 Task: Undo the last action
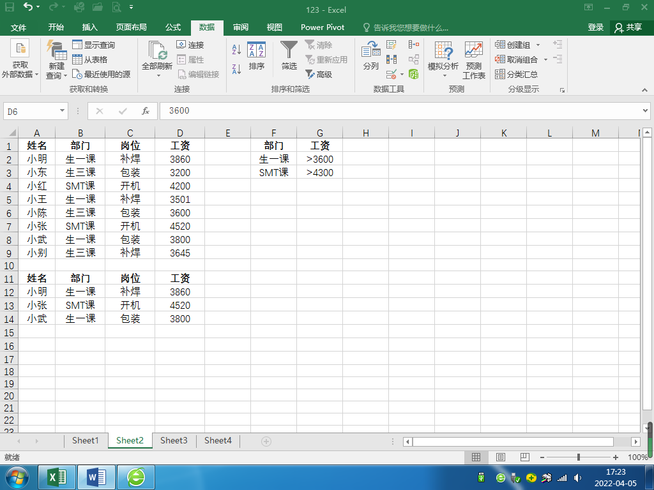[27, 7]
